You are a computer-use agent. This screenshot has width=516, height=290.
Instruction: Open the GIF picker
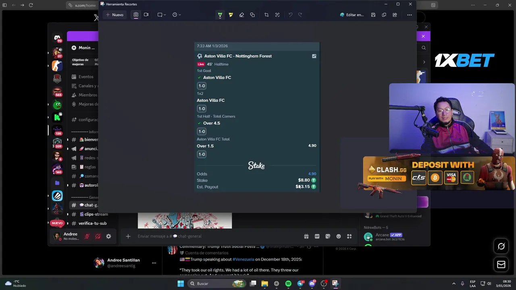(317, 236)
